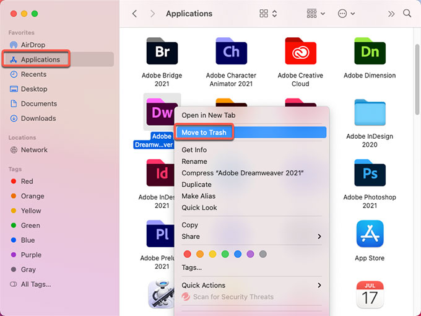
Task: Apply yellow tag color in context menu
Action: click(212, 254)
